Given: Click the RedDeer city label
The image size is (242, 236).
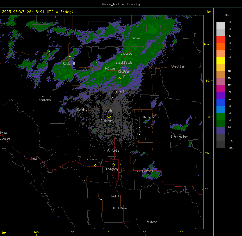Looking at the screenshot, I should coord(124,71).
